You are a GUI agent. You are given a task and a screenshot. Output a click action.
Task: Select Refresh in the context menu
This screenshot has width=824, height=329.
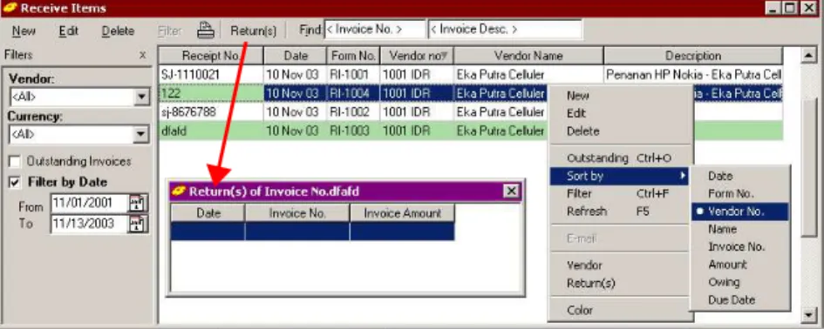coord(619,211)
